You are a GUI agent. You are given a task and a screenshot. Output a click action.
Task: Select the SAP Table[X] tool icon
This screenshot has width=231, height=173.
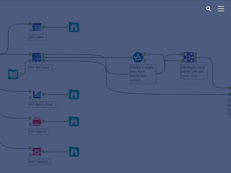[x=37, y=152]
